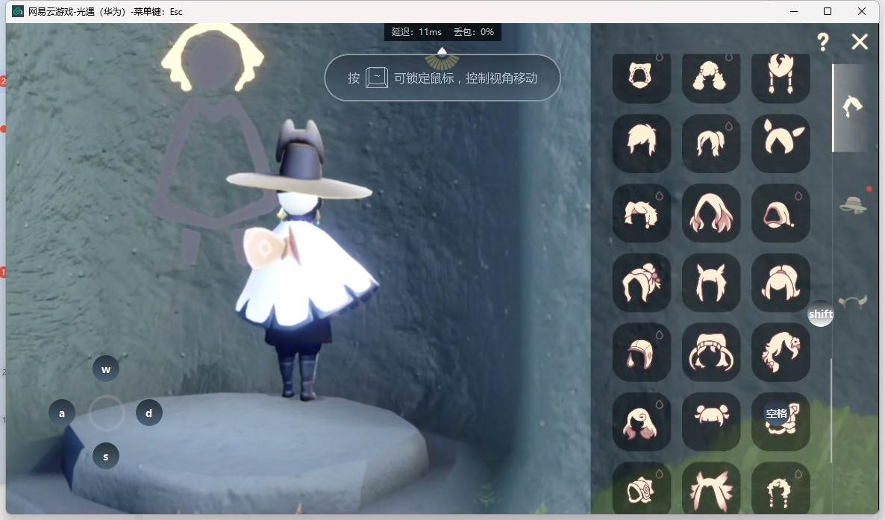Select the cat-ear hood hairstyle
Image resolution: width=885 pixels, height=520 pixels.
point(641,78)
